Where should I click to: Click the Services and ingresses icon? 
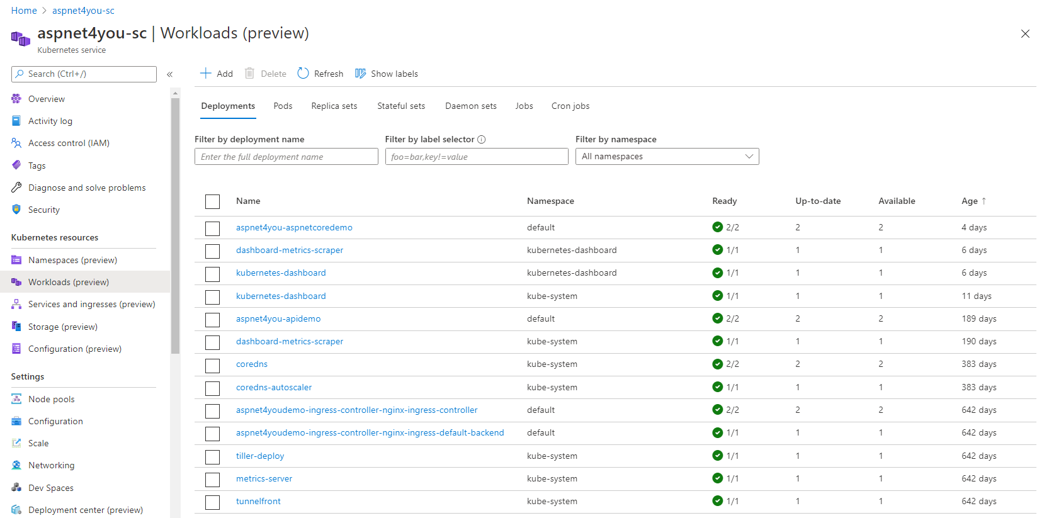[16, 304]
